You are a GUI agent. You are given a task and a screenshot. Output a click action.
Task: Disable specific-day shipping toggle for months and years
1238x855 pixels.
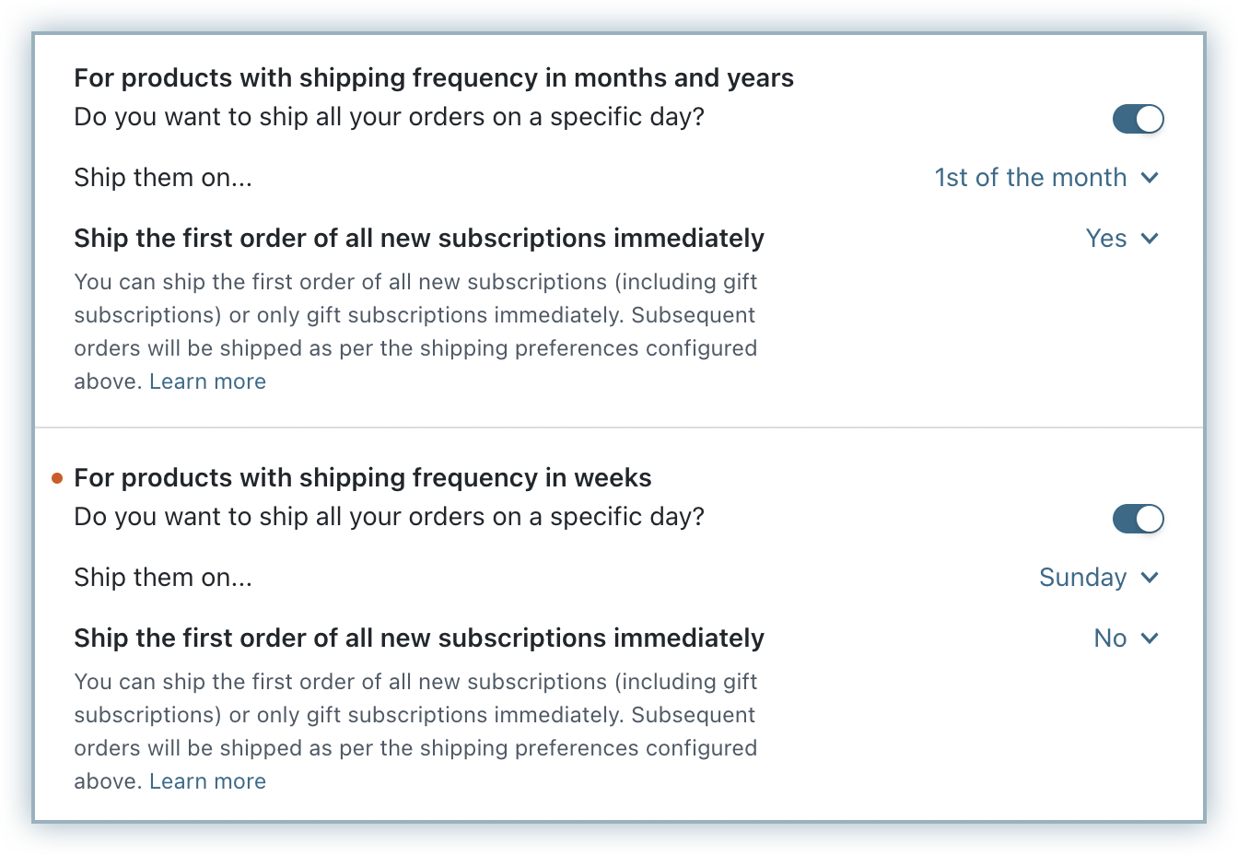pos(1138,119)
